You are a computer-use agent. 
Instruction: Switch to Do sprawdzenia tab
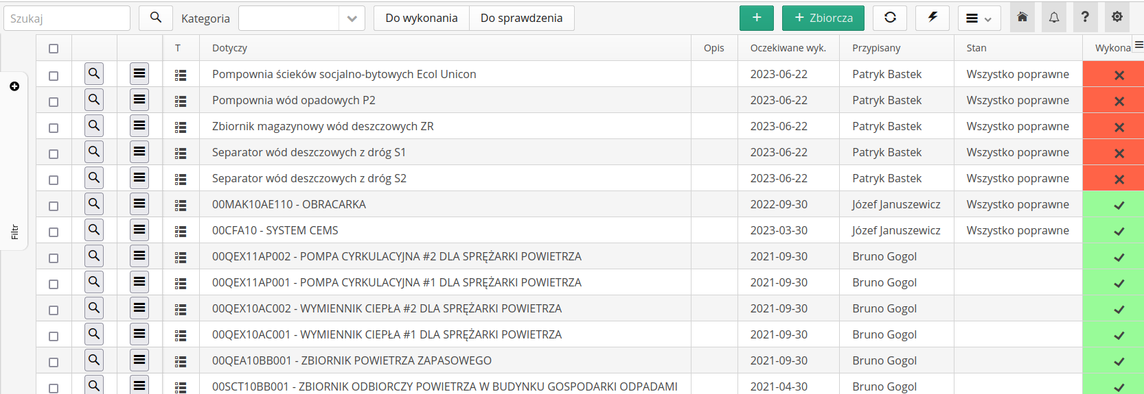pos(521,19)
